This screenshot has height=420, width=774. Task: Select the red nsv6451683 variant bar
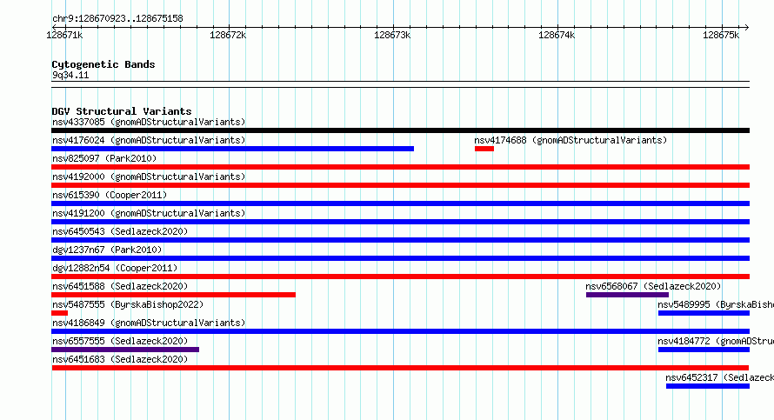click(400, 368)
